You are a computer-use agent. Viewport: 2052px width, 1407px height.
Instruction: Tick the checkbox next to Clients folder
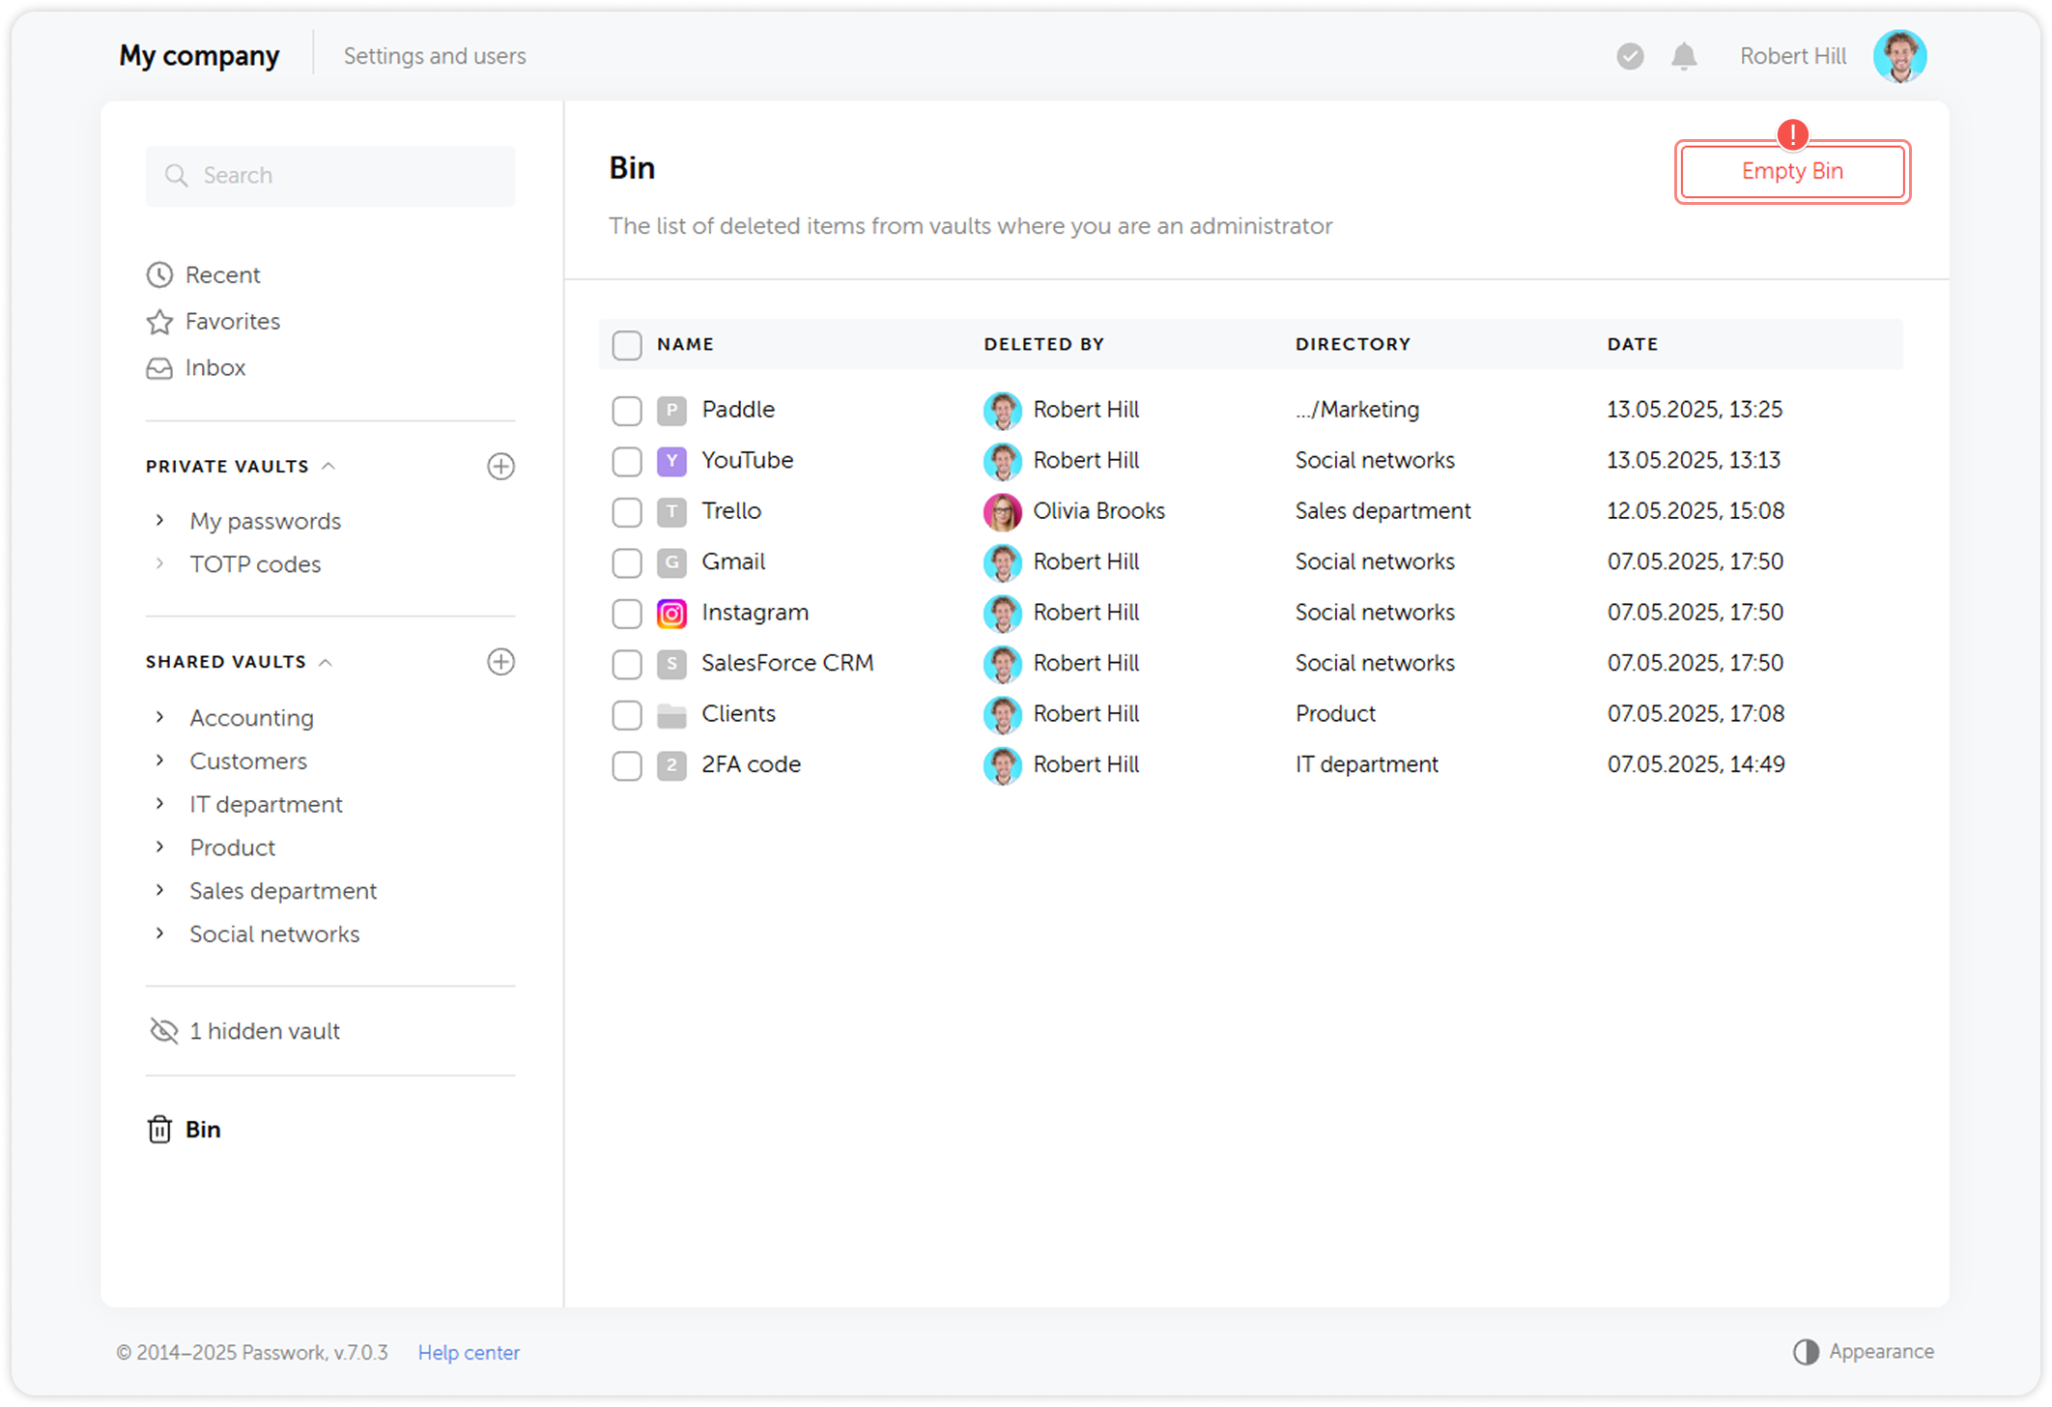(627, 715)
